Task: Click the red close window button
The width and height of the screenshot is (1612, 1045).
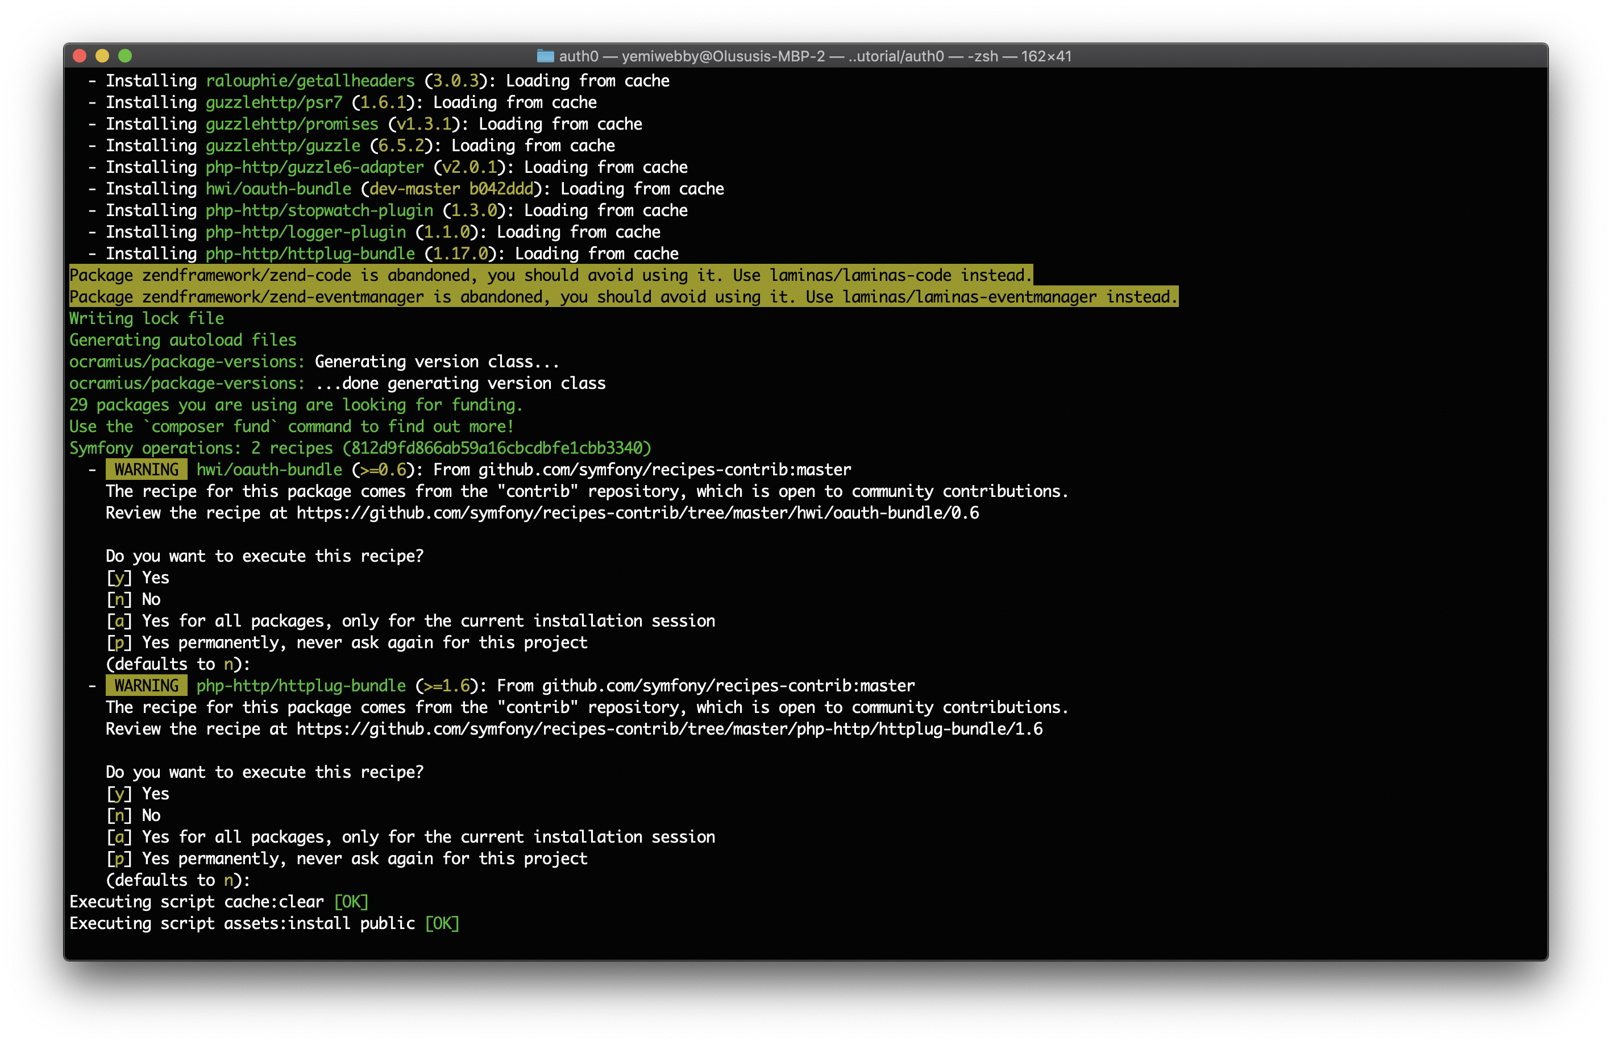Action: click(79, 56)
